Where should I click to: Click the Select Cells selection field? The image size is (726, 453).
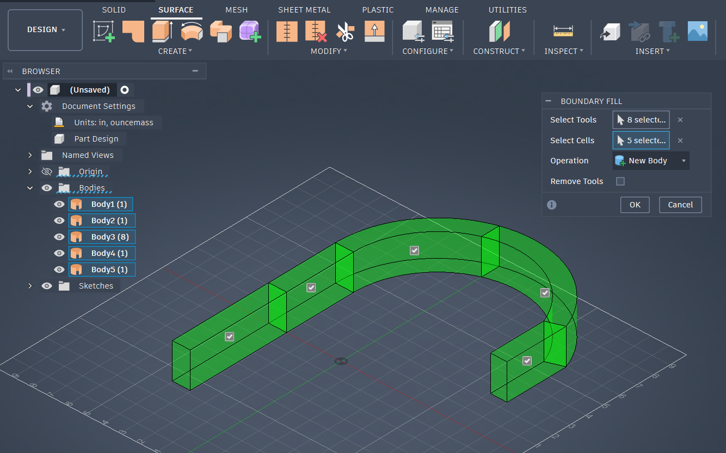pos(641,140)
